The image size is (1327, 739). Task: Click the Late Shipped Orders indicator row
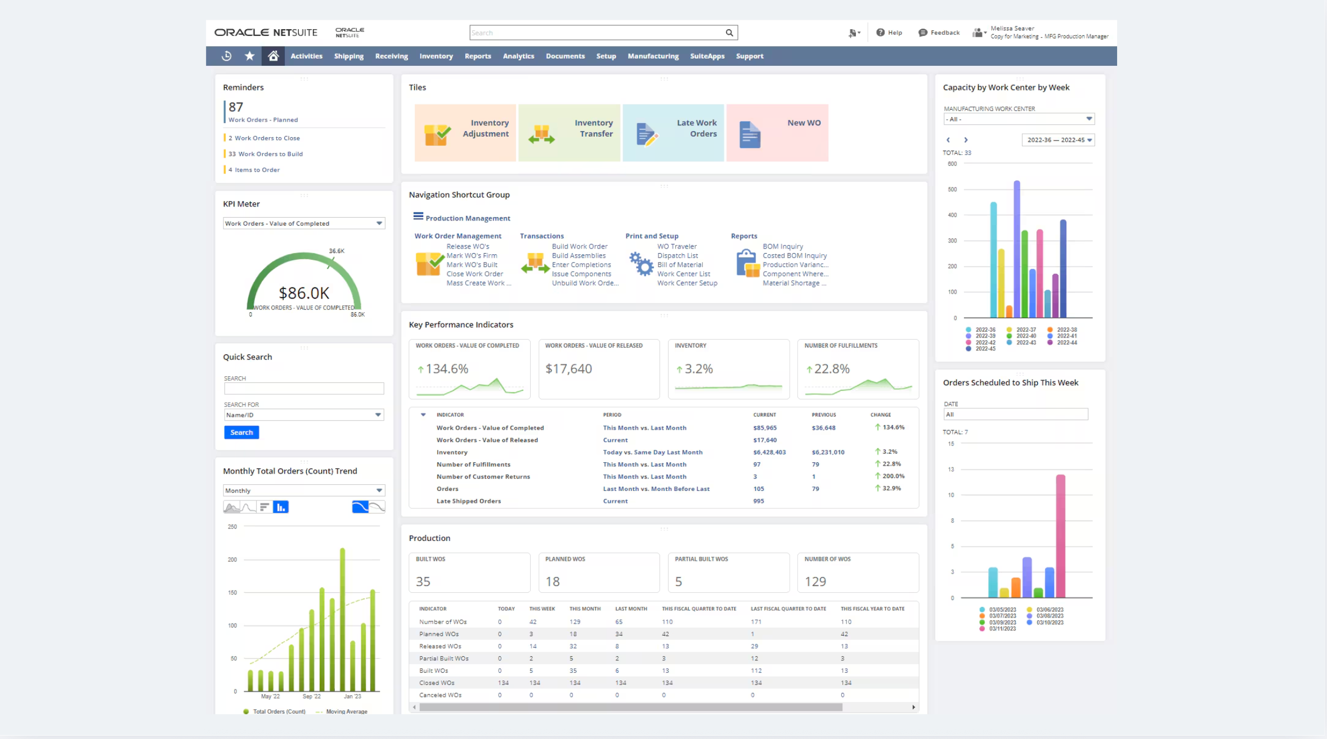(x=664, y=501)
